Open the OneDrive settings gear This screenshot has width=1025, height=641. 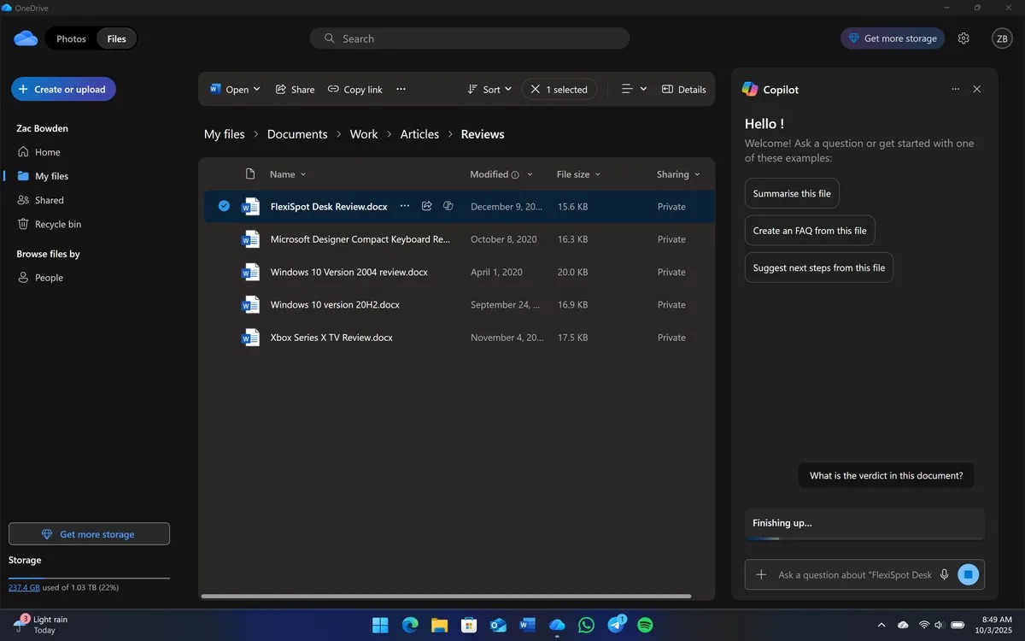[x=963, y=38]
